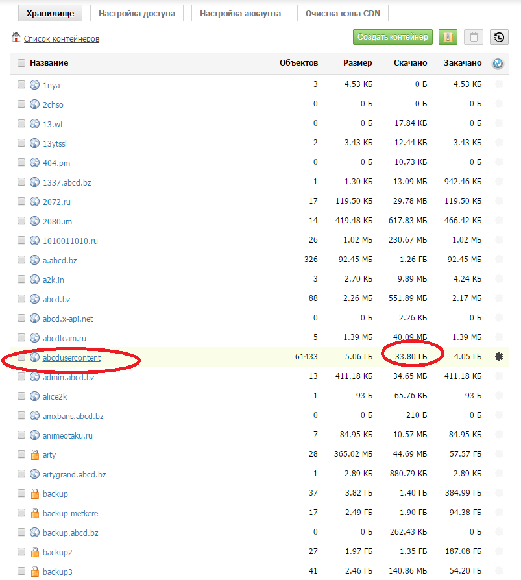Click the padlock icon next to arty
The image size is (521, 580).
(35, 455)
